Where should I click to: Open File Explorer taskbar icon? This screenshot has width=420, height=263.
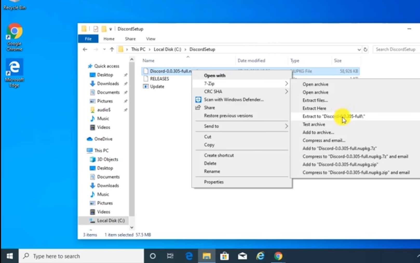(207, 256)
